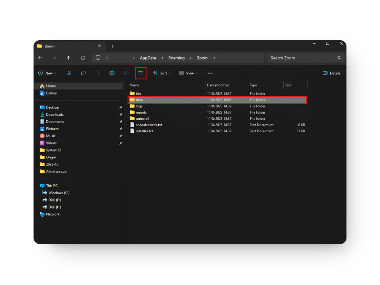This screenshot has width=380, height=285.
Task: Click the Search Zoom input field
Action: (x=302, y=58)
